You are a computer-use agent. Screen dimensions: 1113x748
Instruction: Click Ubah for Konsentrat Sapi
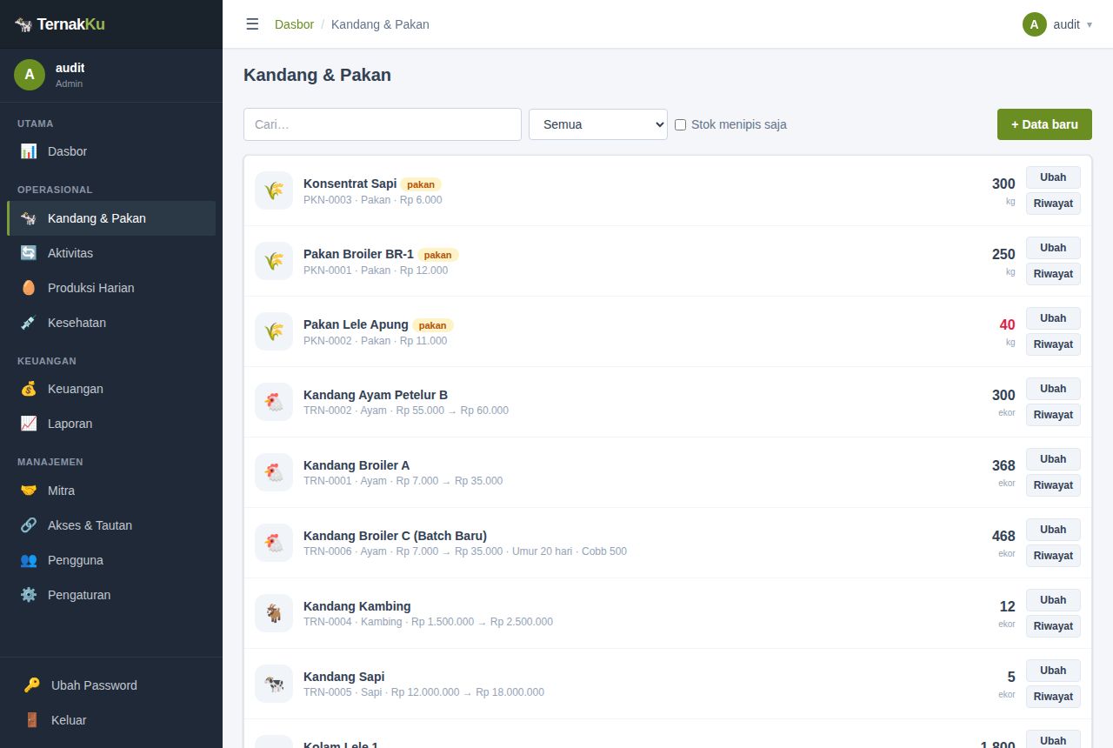point(1053,177)
